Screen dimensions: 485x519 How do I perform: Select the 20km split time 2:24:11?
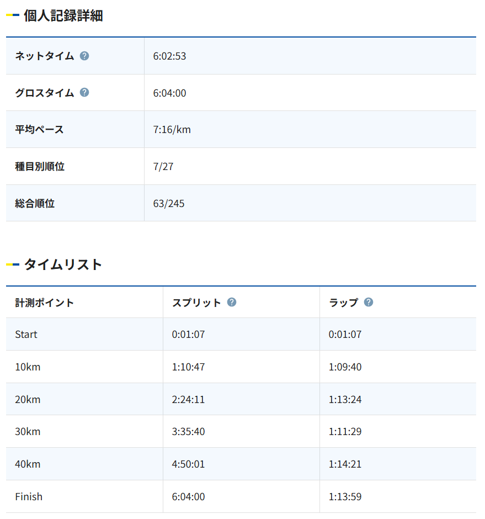coord(188,399)
